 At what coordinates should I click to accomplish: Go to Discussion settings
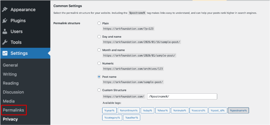tap(14, 92)
